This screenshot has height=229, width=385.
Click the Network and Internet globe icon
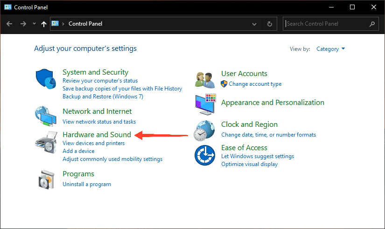click(x=46, y=116)
